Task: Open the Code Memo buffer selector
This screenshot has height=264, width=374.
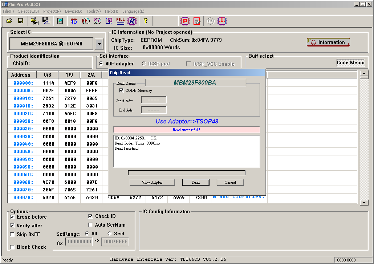Action: (x=350, y=62)
